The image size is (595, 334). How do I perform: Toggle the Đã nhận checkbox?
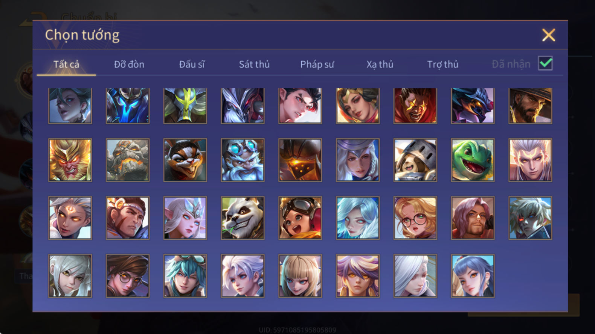(x=545, y=63)
